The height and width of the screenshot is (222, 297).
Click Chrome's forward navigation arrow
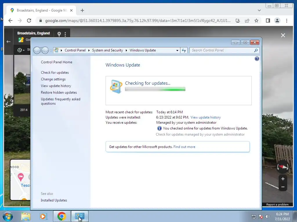[20, 21]
